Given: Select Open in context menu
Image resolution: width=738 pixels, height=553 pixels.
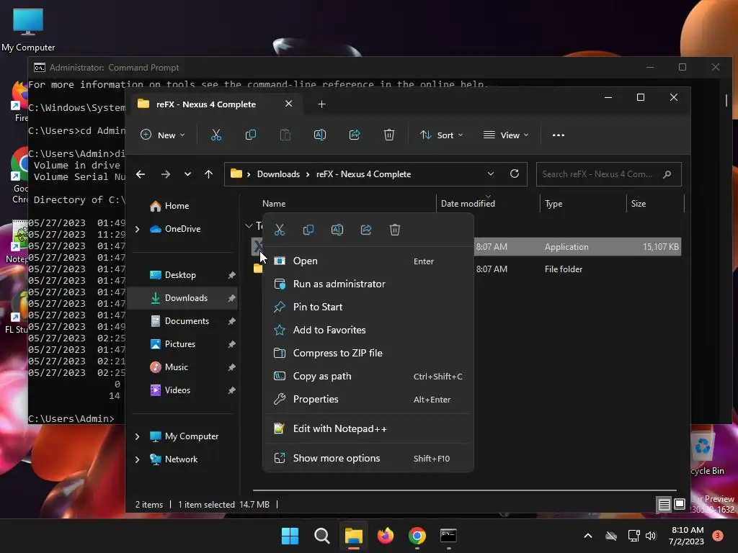Looking at the screenshot, I should click(368, 261).
